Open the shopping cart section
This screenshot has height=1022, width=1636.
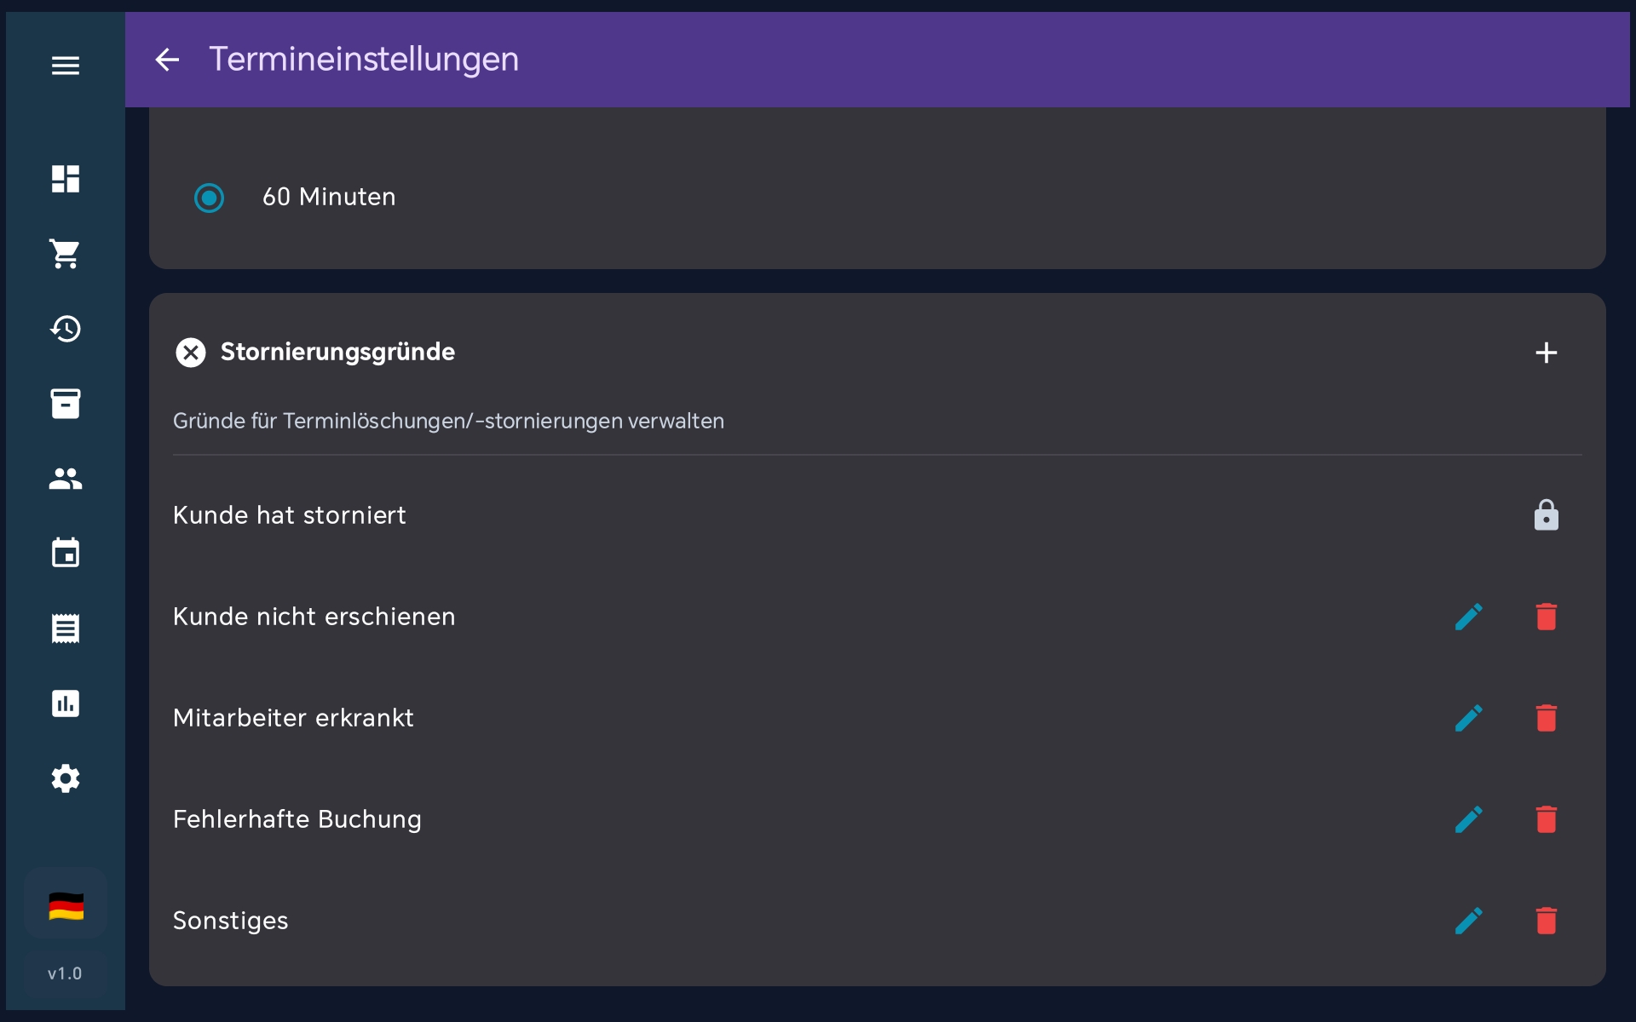click(x=65, y=254)
